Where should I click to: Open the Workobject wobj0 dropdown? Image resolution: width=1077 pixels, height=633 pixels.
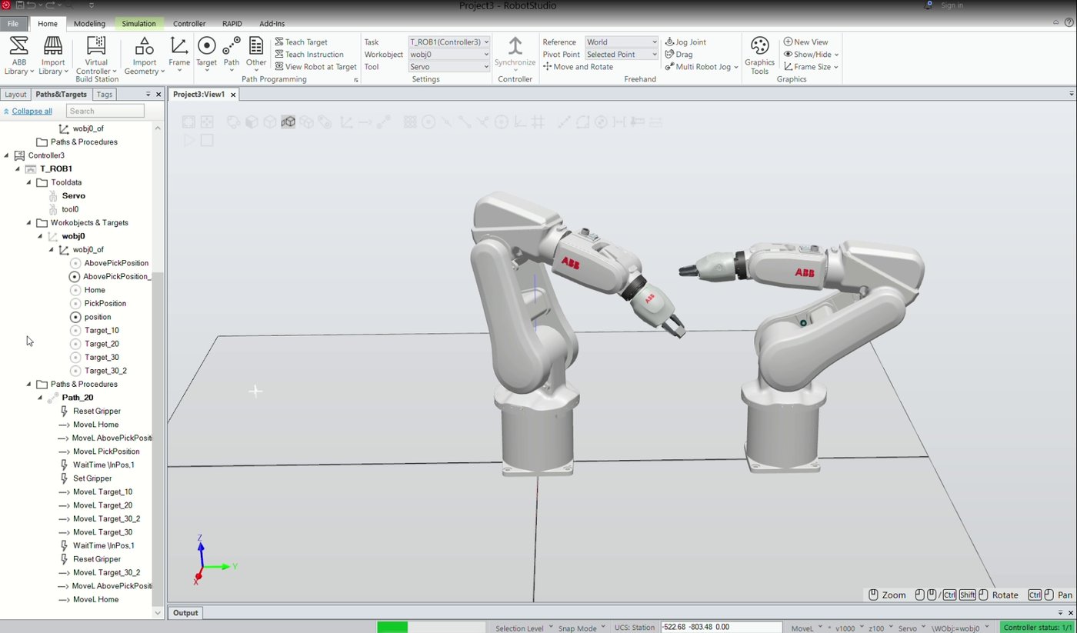[448, 55]
